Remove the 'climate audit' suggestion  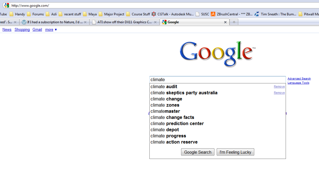coord(279,87)
